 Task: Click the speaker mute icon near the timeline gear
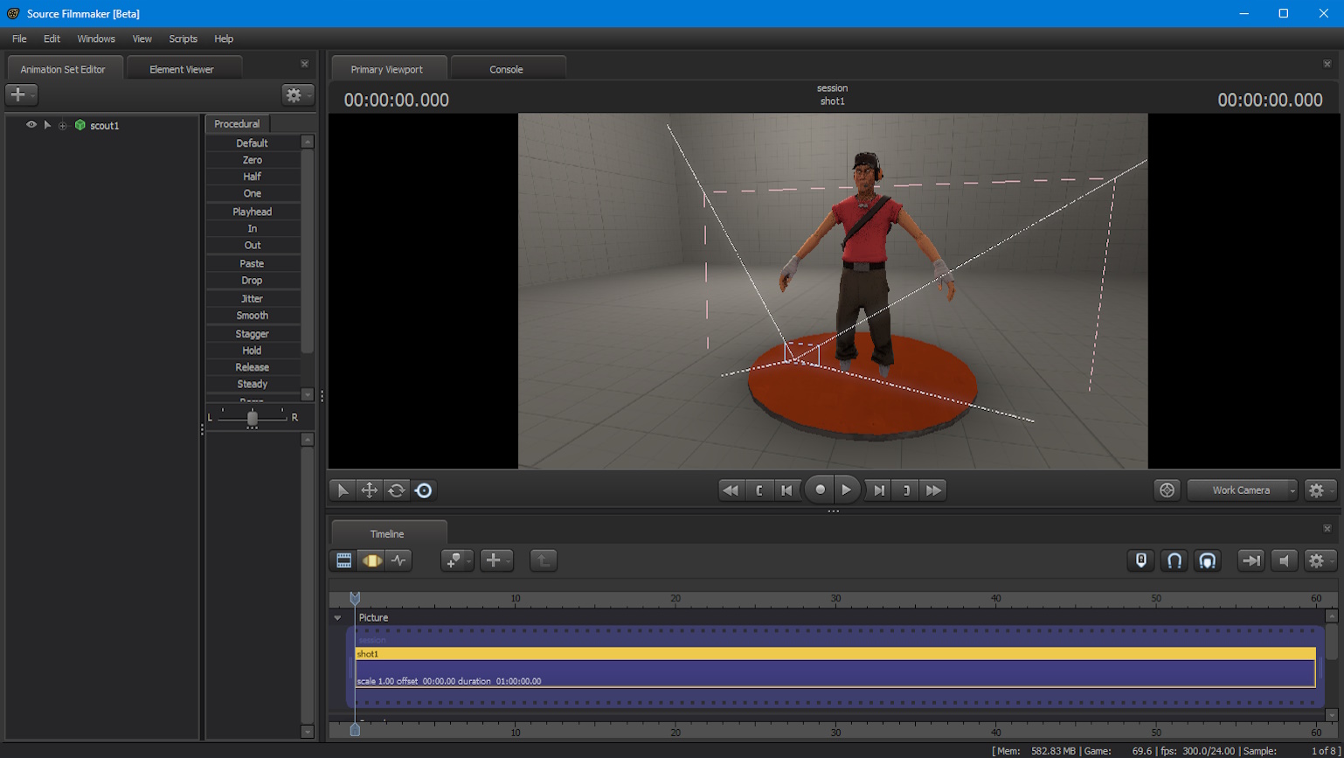1283,560
